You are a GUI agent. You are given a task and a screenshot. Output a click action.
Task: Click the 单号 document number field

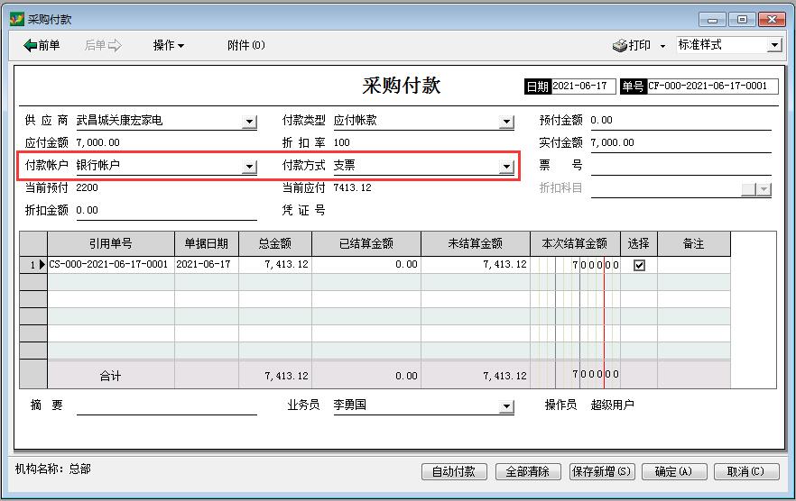(x=712, y=87)
